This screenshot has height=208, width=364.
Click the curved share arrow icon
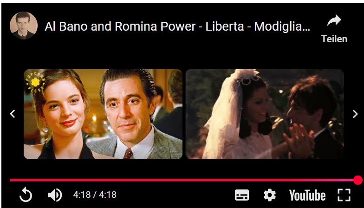click(x=334, y=20)
